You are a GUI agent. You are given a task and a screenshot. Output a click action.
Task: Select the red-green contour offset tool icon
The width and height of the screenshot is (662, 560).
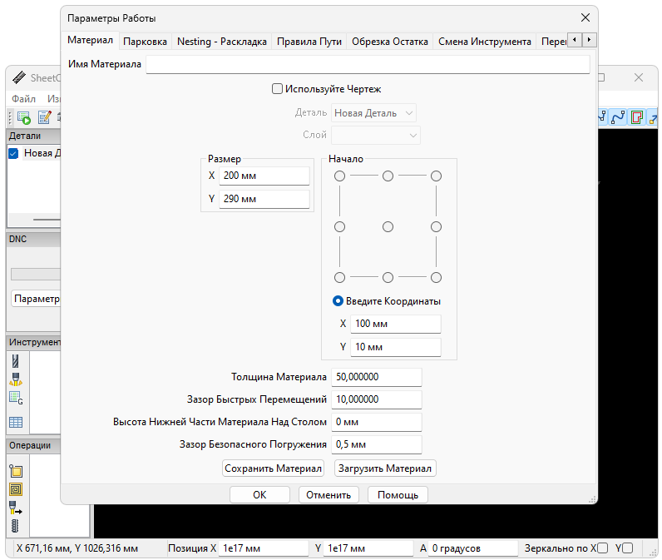point(637,117)
